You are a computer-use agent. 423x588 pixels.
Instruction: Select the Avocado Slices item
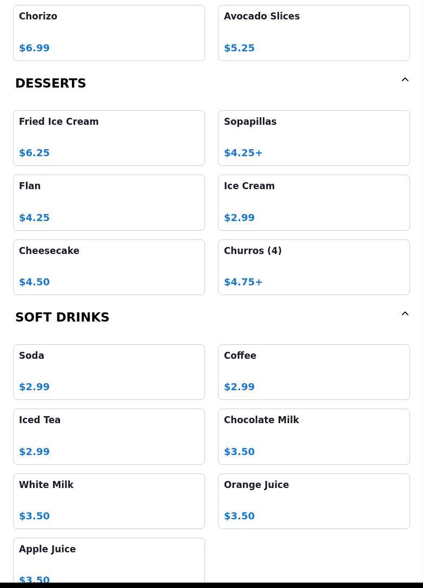click(x=314, y=33)
